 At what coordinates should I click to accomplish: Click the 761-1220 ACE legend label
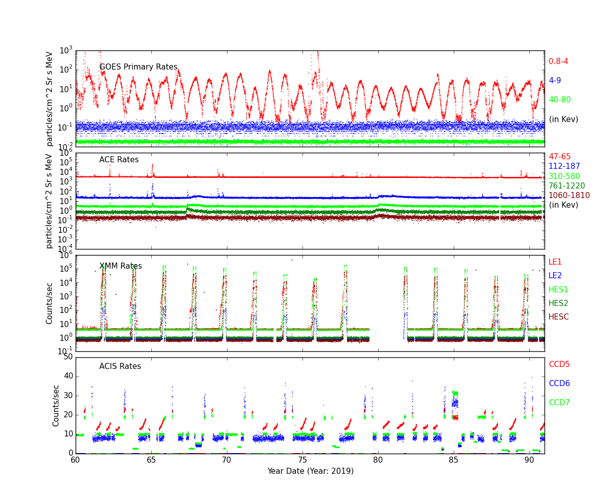tap(567, 186)
